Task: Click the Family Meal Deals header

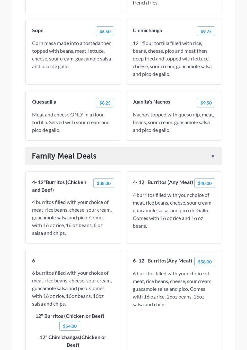Action: click(x=64, y=156)
